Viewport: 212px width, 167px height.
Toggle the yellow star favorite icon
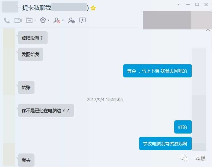[x=93, y=8]
